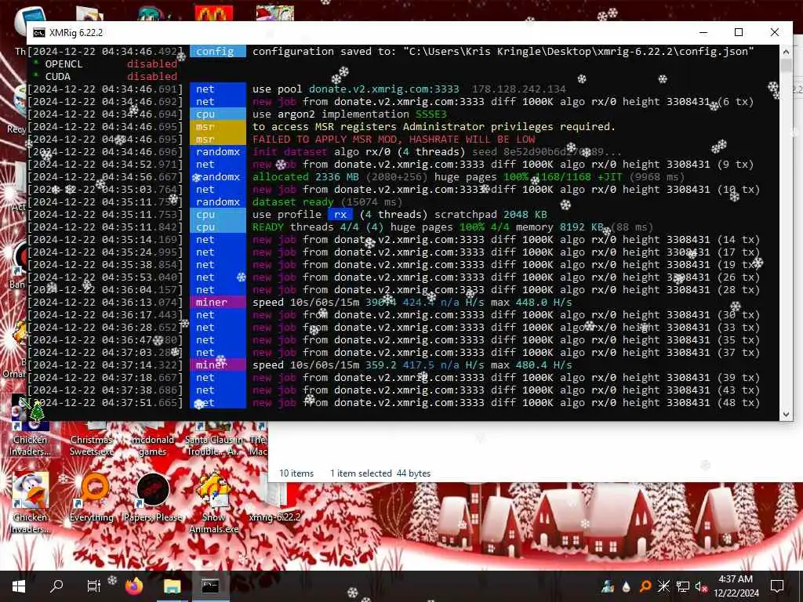Select the XMRig console taskbar button
Viewport: 803px width, 602px height.
click(210, 586)
